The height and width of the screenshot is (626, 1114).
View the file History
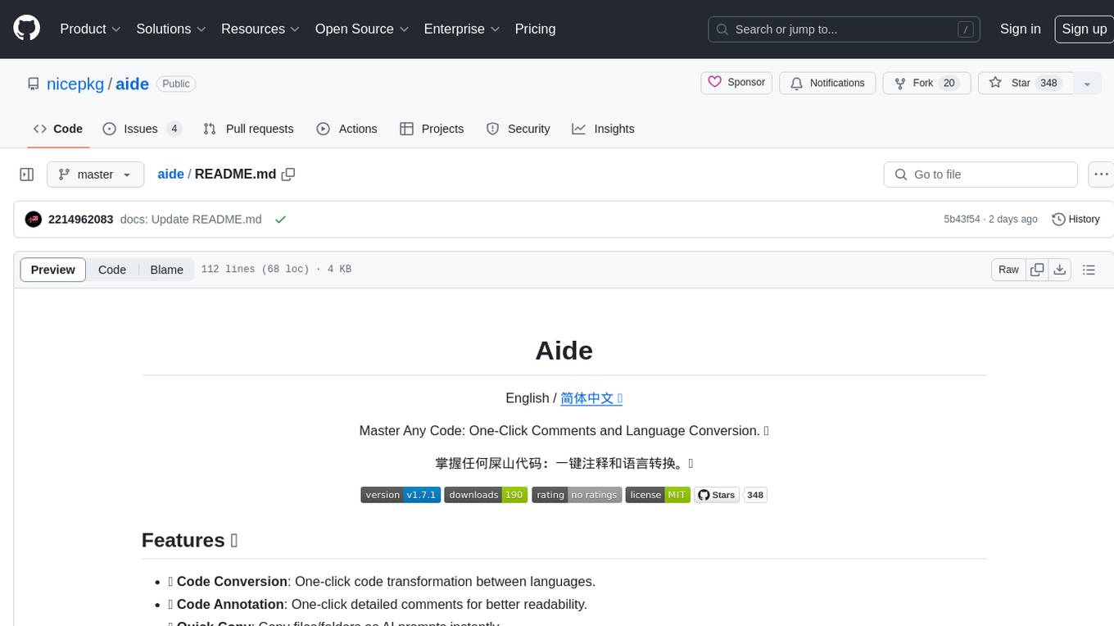point(1076,219)
